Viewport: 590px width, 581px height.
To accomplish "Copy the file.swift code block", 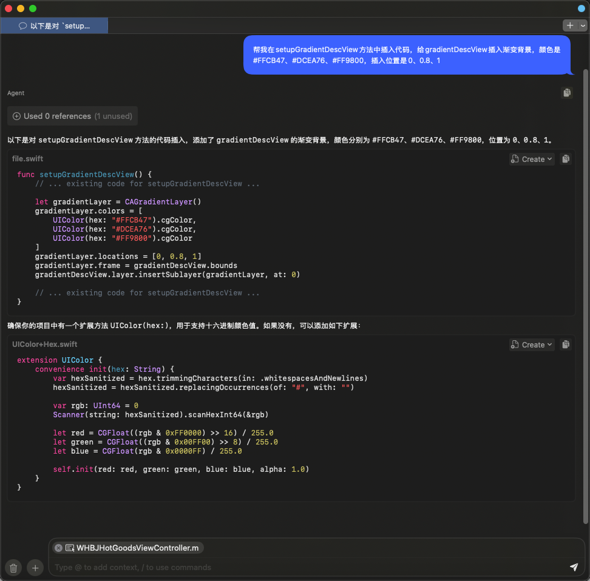I will click(566, 159).
